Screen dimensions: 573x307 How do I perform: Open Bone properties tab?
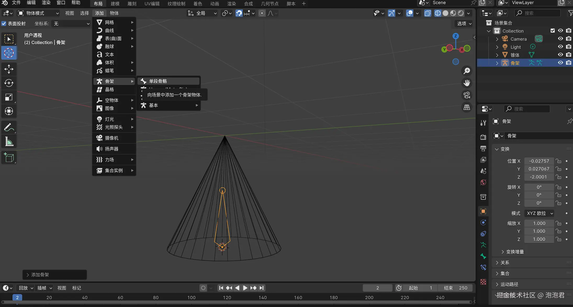(x=483, y=256)
